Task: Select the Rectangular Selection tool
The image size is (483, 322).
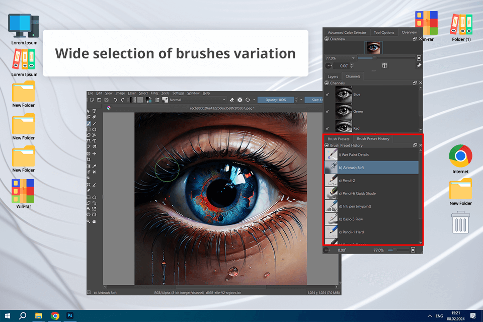Action: [89, 197]
